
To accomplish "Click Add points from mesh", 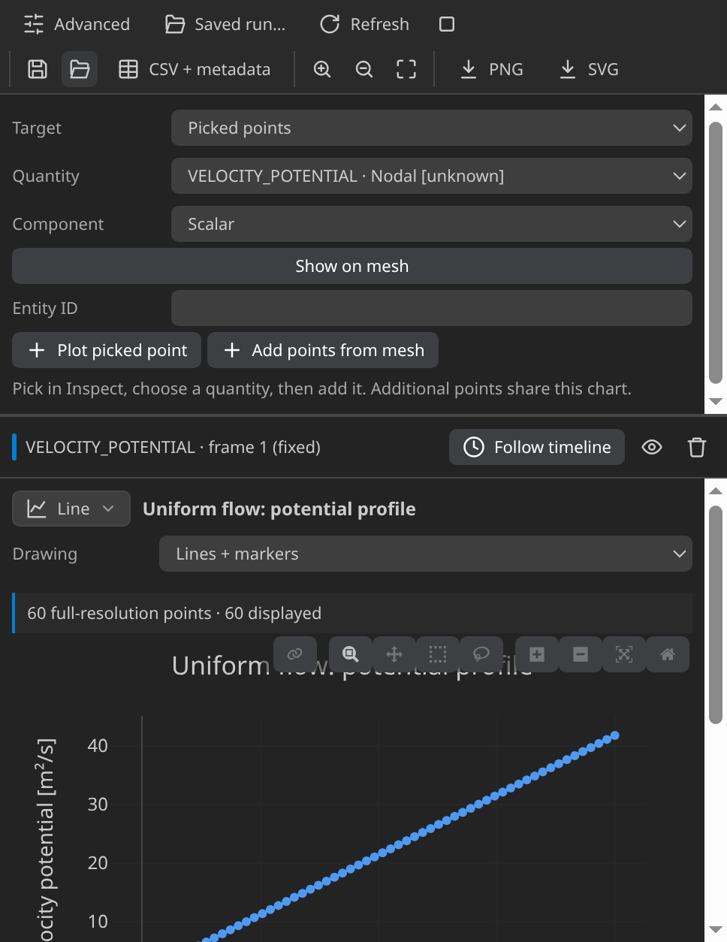I will 323,350.
